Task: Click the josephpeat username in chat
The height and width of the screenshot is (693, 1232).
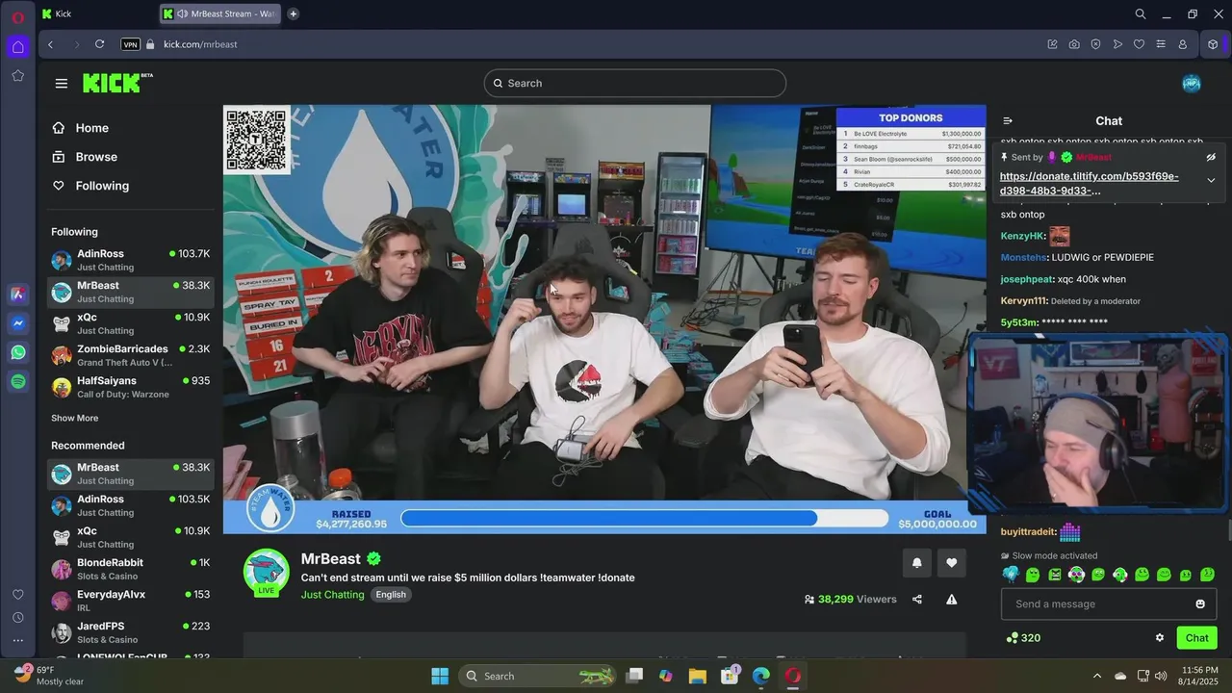Action: (x=1027, y=279)
